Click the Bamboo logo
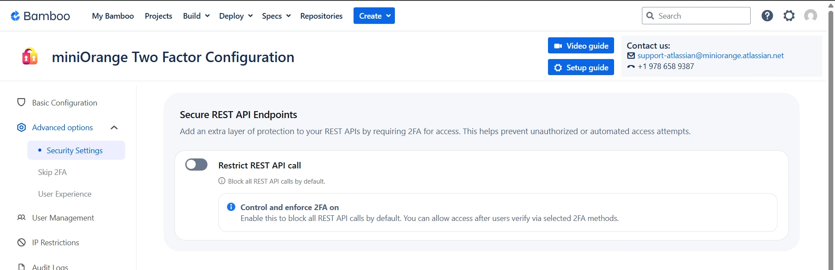The width and height of the screenshot is (835, 270). [x=40, y=16]
